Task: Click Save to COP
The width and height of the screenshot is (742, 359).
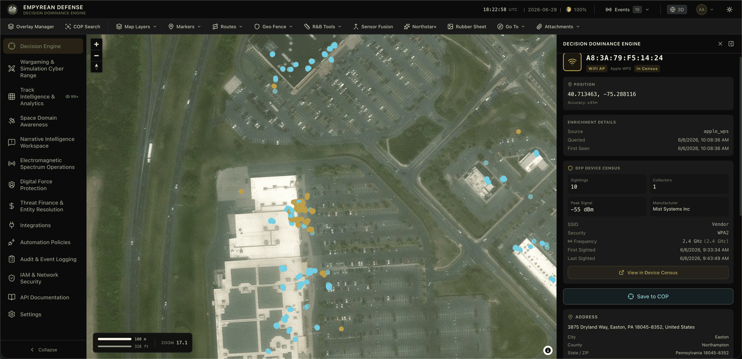Action: click(x=648, y=296)
